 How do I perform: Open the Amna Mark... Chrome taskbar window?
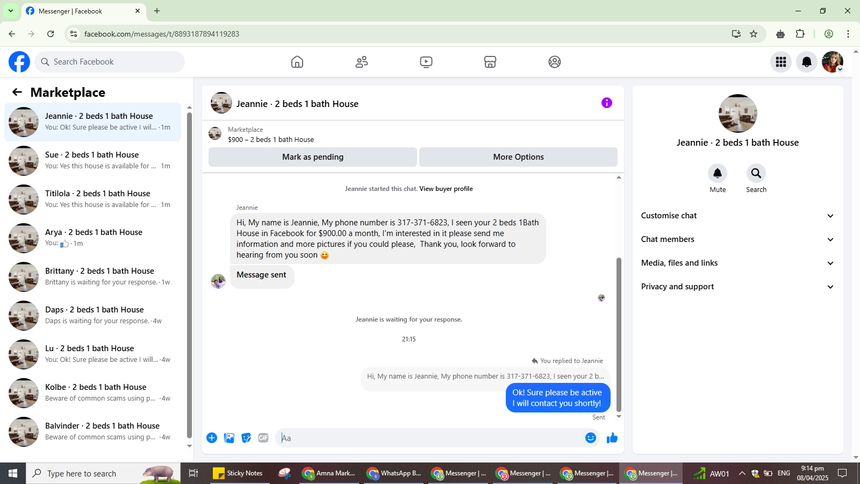(x=329, y=473)
